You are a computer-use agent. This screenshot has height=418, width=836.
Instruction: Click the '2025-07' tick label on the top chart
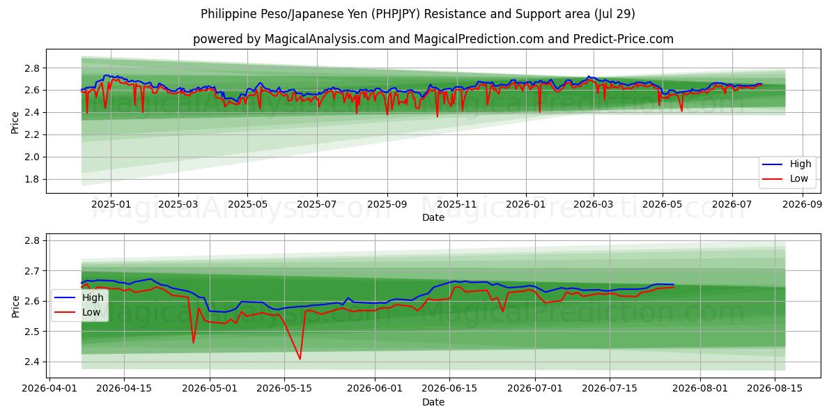click(317, 205)
